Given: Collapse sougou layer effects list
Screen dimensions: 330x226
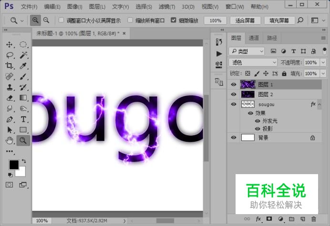Looking at the screenshot, I should point(320,104).
